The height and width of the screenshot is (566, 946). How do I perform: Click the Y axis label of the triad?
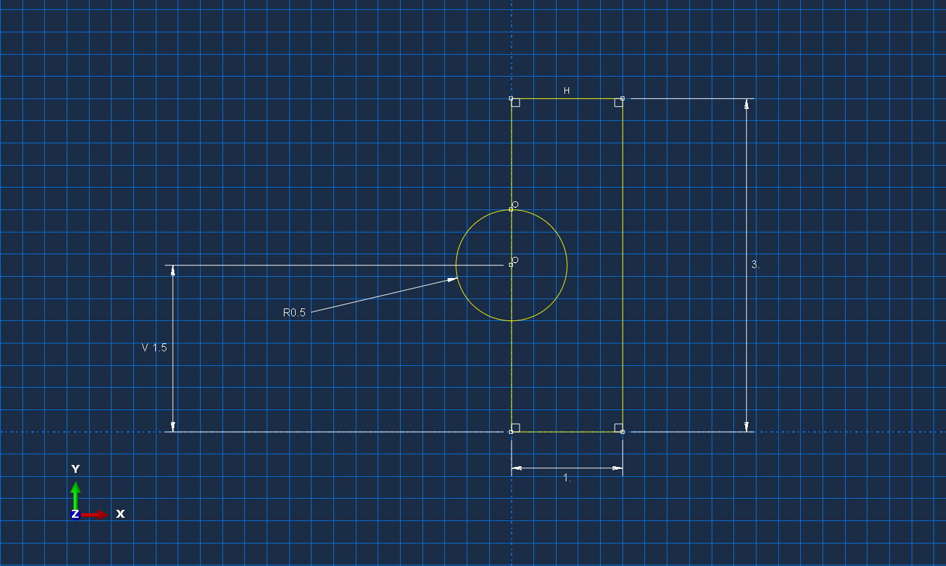(x=75, y=469)
